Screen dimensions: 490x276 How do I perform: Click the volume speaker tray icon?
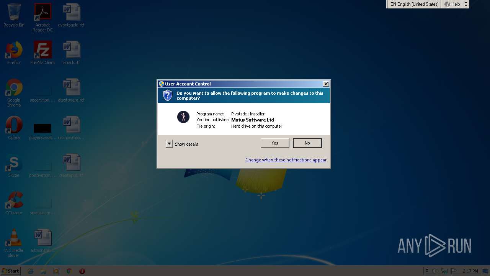(435, 271)
